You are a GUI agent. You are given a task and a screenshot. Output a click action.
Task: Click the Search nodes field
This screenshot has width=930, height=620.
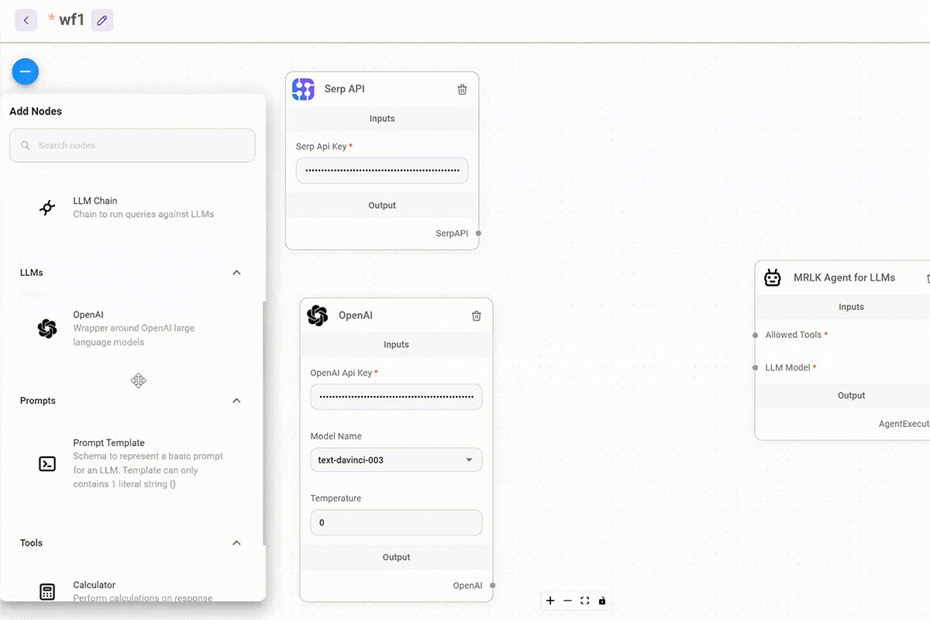click(x=132, y=146)
